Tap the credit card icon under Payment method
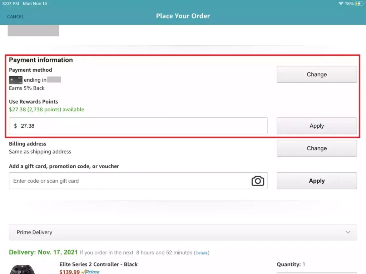The height and width of the screenshot is (274, 366). pos(15,80)
